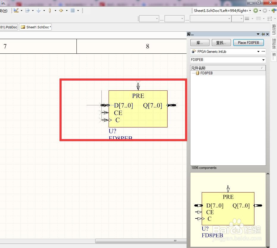Open the Libraries panel options arrow
This screenshot has height=248, width=277.
(258, 34)
